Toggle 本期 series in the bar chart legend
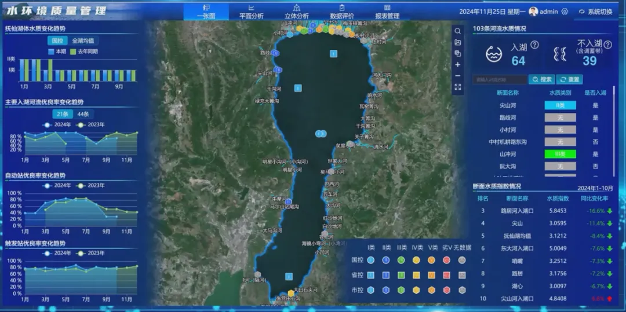This screenshot has height=312, width=626. (57, 52)
